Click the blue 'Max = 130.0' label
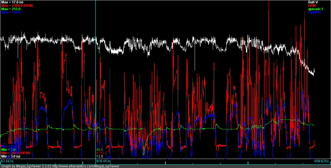 click(11, 12)
